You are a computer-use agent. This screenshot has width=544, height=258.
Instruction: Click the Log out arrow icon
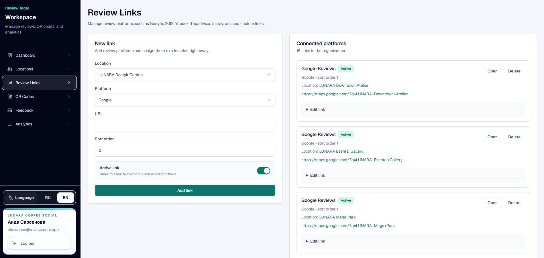click(14, 243)
